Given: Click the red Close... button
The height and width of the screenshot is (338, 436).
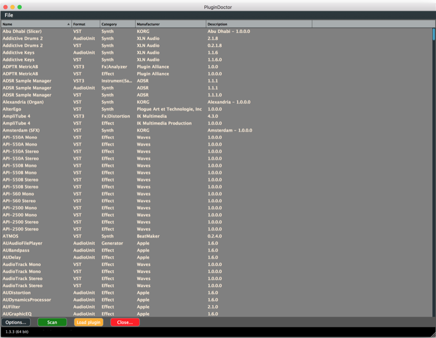Looking at the screenshot, I should coord(125,322).
